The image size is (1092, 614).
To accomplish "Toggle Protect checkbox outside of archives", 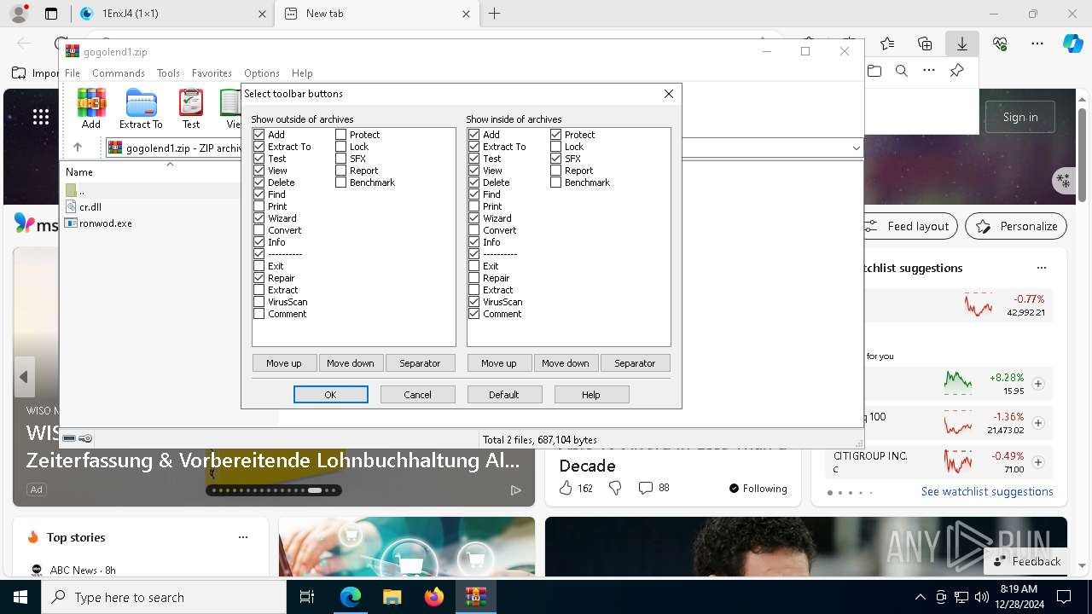I will coord(341,135).
